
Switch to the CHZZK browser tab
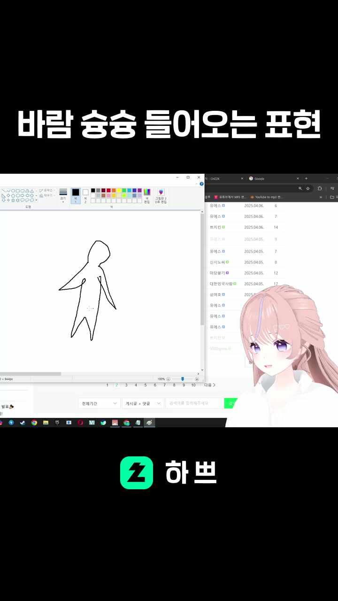click(225, 178)
